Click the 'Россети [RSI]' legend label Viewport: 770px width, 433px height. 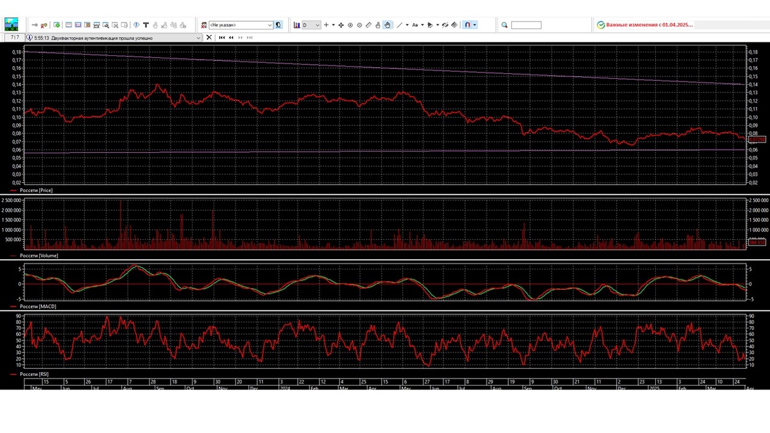pyautogui.click(x=34, y=373)
